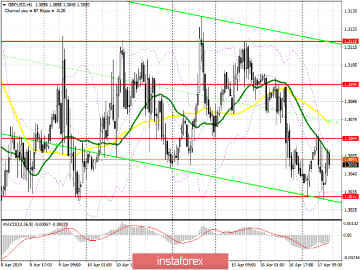Select the 1.3135 price scale value
This screenshot has width=360, height=270.
click(351, 11)
